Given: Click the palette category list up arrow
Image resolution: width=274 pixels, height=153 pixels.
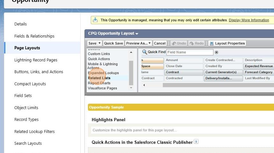Looking at the screenshot, I should click(x=131, y=52).
